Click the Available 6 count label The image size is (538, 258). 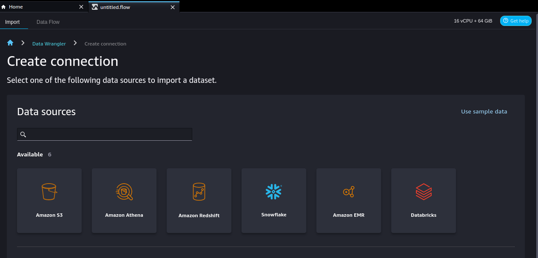click(34, 155)
